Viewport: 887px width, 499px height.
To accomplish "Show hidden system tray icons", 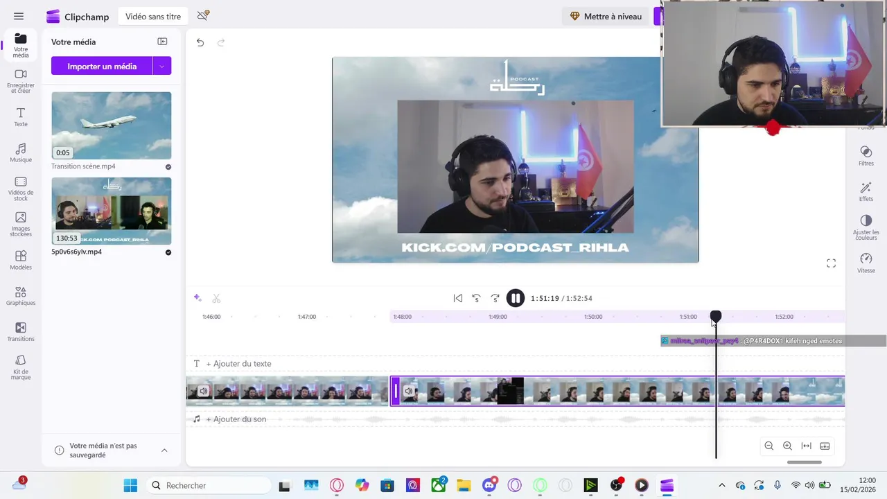I will (x=721, y=485).
